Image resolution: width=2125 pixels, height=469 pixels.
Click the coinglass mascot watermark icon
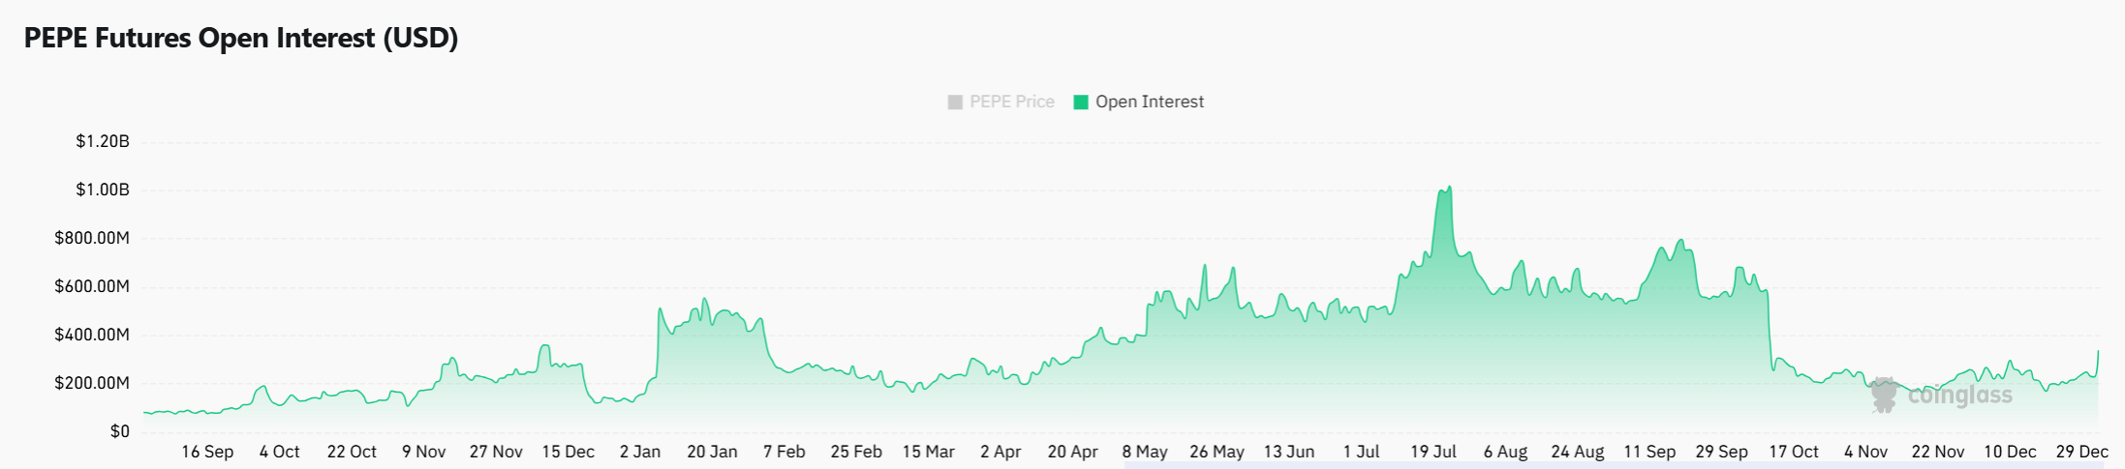pyautogui.click(x=1884, y=395)
